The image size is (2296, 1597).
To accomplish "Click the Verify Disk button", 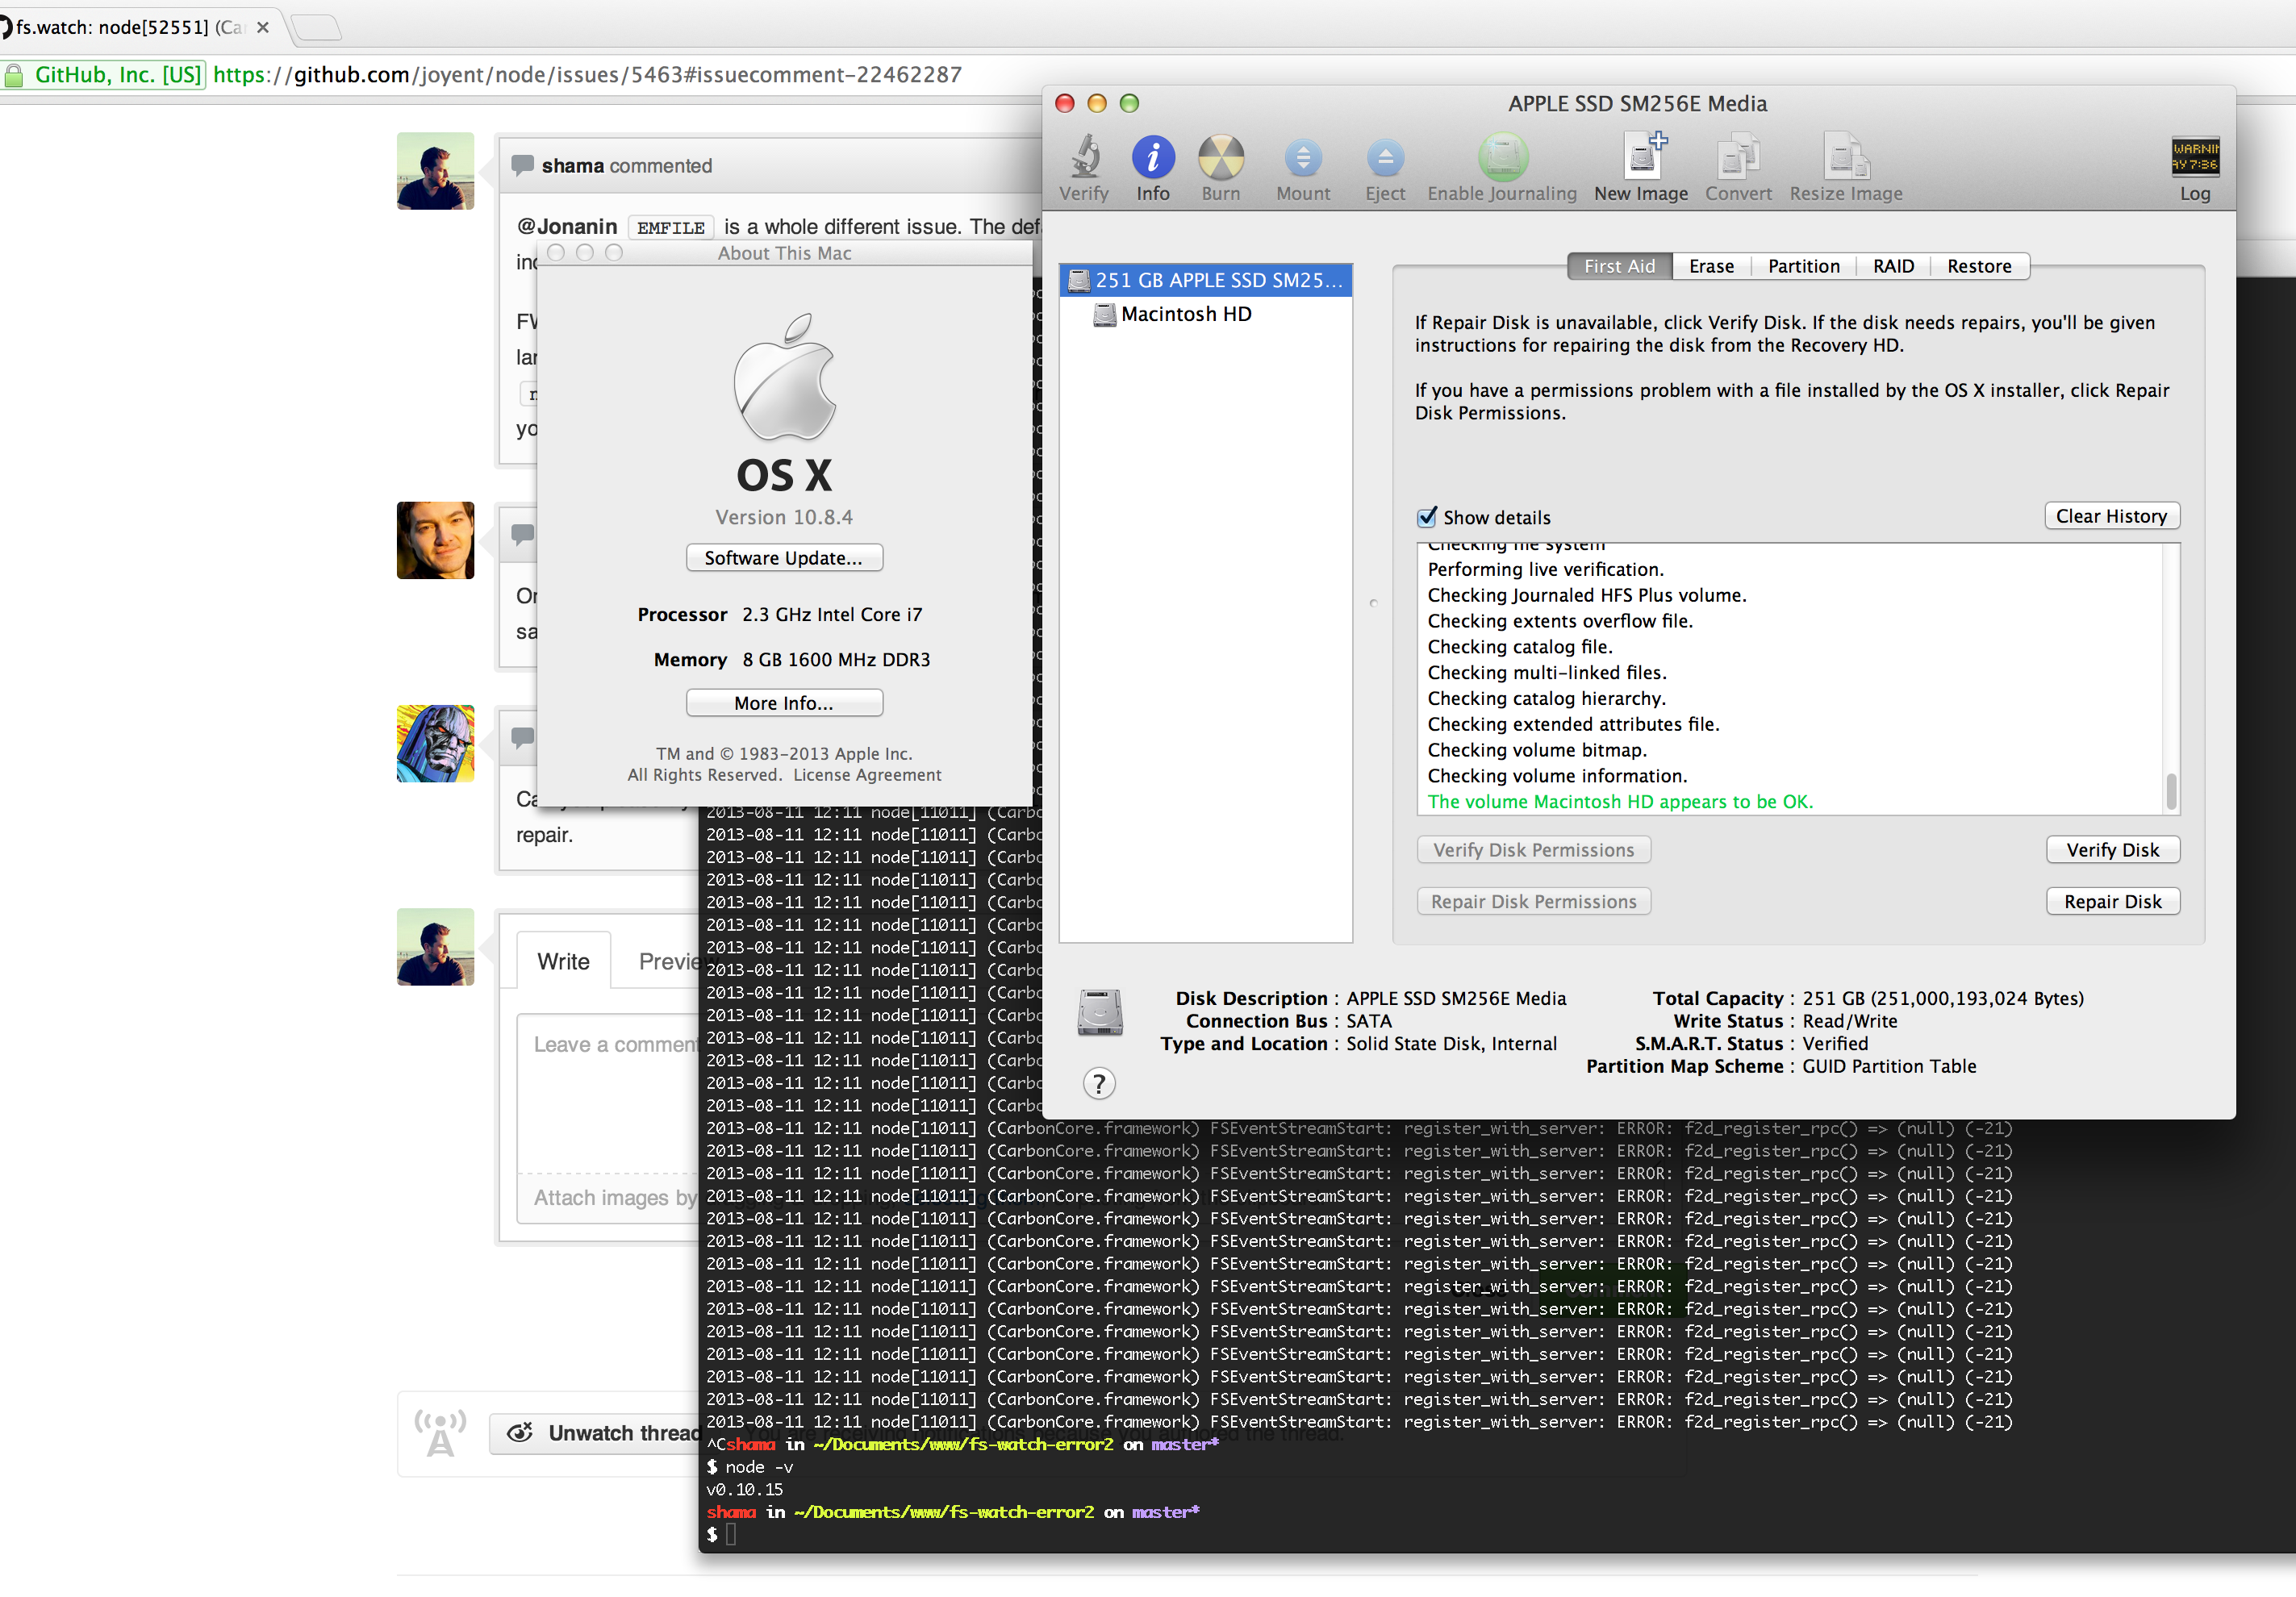I will tap(2112, 850).
